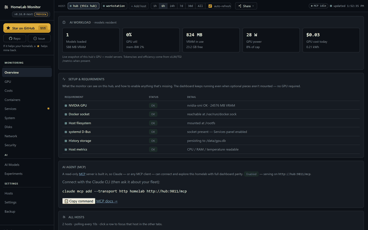
Task: Click the HomeLab Monitor logo icon
Action: coord(6,7)
